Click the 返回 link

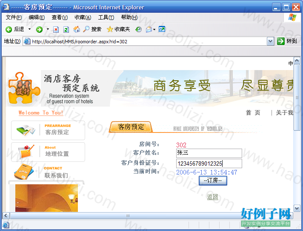tap(212, 197)
